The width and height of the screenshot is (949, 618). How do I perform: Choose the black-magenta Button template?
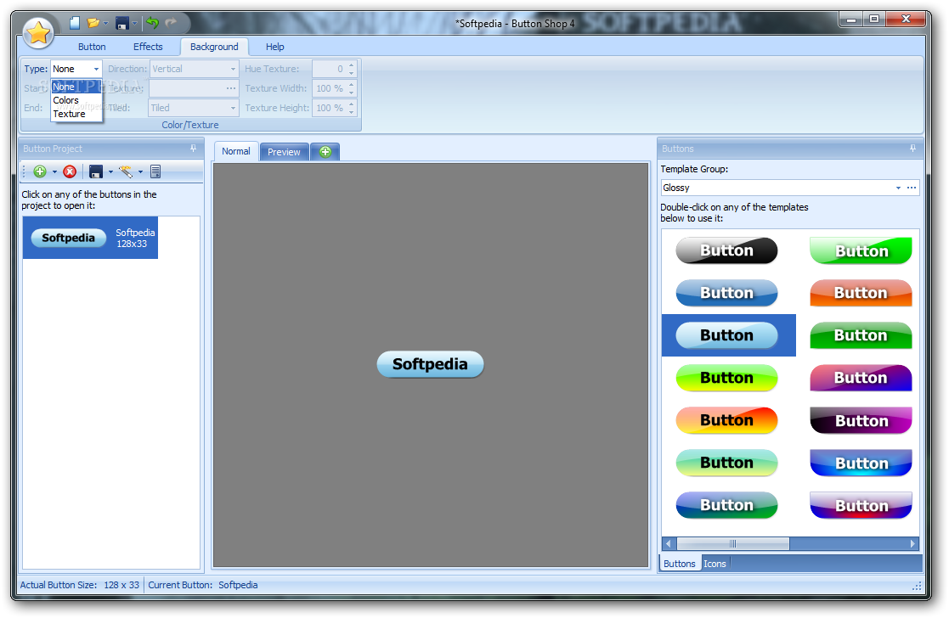coord(861,420)
